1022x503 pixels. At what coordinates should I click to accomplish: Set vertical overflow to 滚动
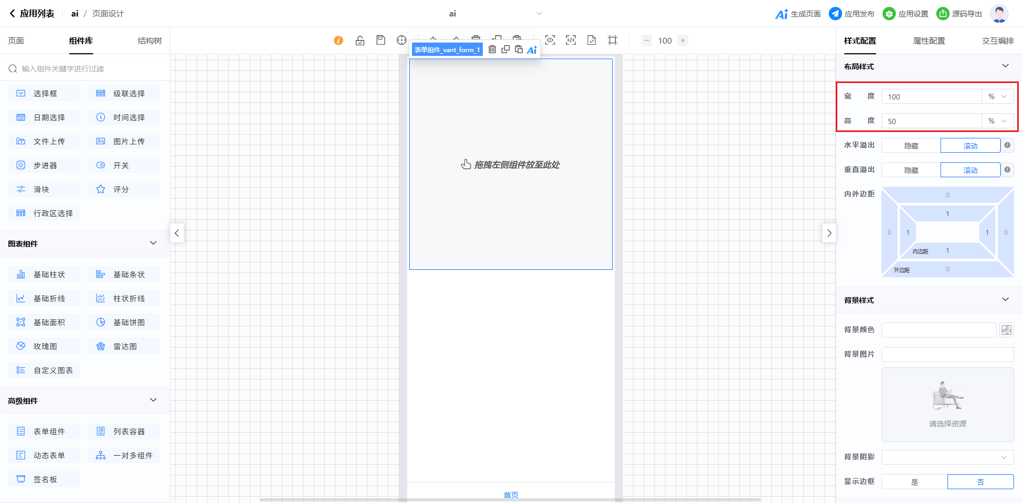coord(970,170)
